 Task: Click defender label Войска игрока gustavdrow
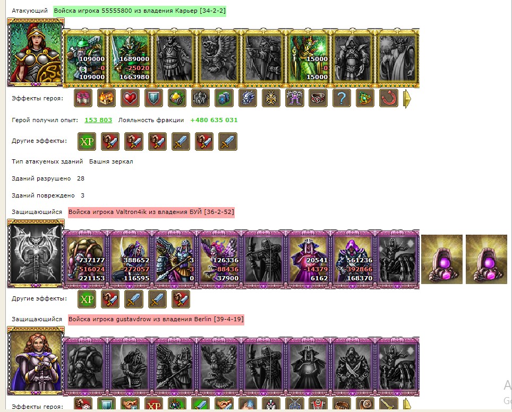pos(156,319)
